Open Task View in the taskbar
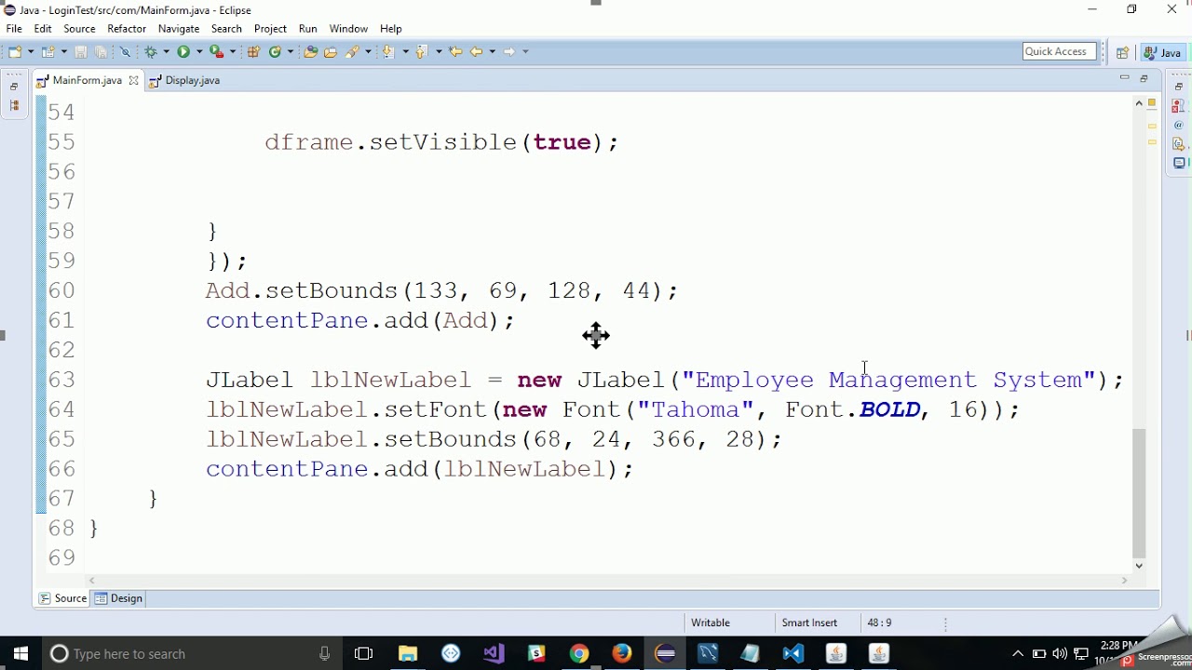Image resolution: width=1192 pixels, height=670 pixels. (364, 653)
